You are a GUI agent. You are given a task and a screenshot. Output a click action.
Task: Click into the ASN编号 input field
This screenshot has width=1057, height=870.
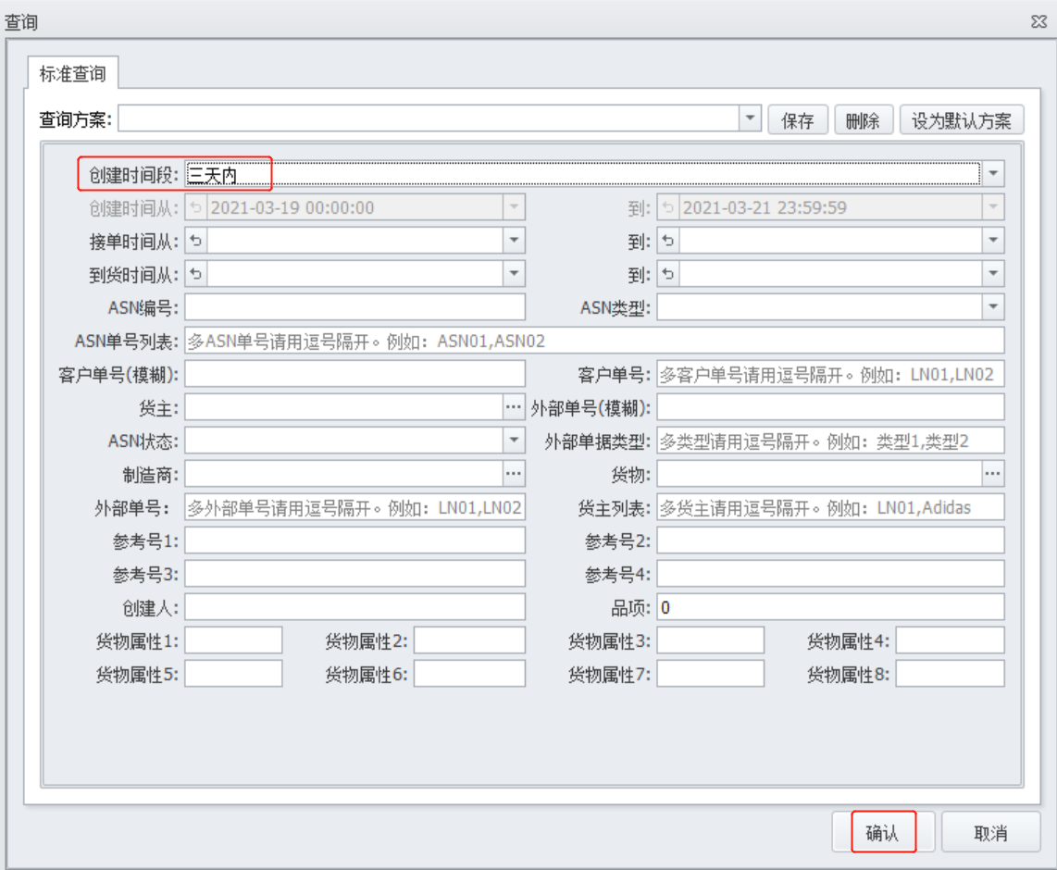pyautogui.click(x=354, y=307)
